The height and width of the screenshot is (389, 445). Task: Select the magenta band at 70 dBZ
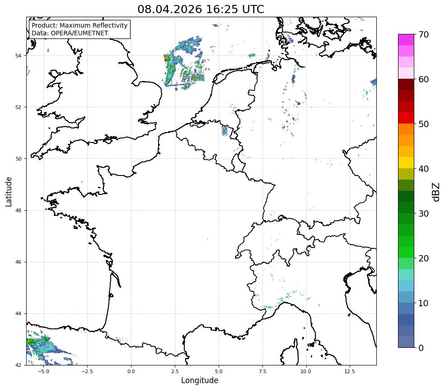(x=406, y=40)
